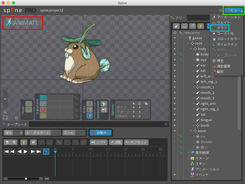Enable Bones compensation
This screenshot has width=245, height=184.
(x=104, y=104)
